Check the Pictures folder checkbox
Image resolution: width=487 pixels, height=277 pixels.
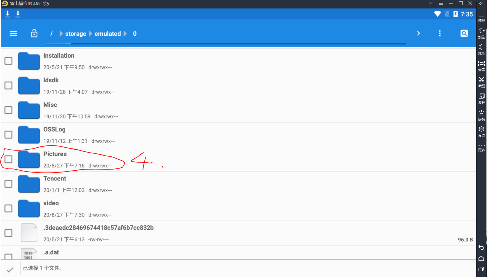[x=8, y=159]
